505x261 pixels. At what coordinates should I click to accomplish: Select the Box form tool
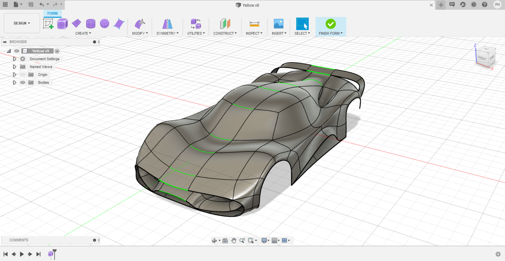pos(62,24)
